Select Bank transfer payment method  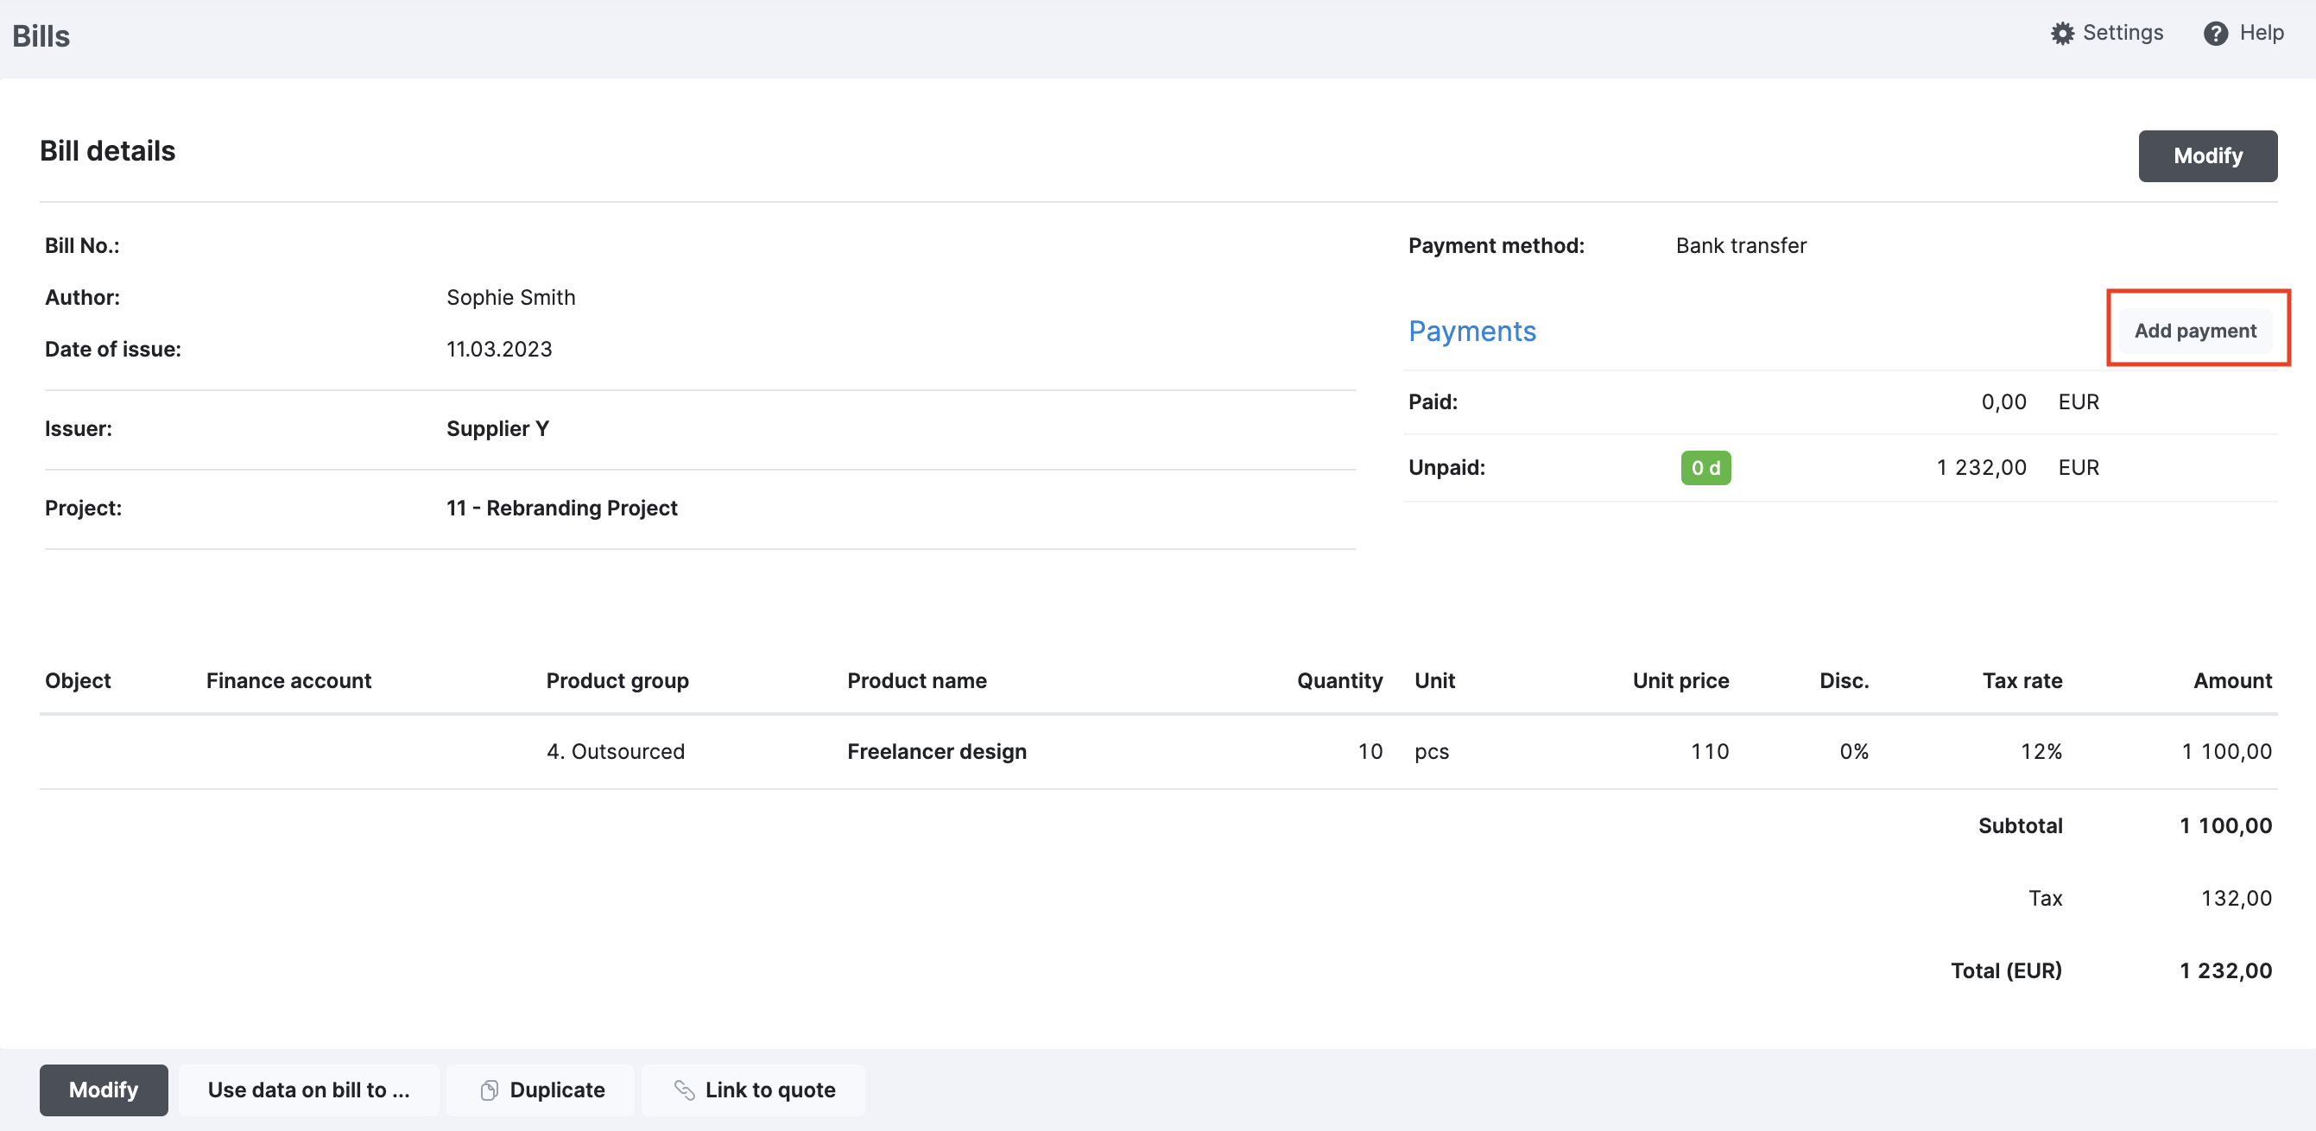click(x=1741, y=245)
